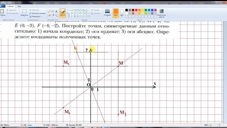The image size is (227, 128).
Task: Choose the Rounded rectangle shape
Action: tap(81, 10)
